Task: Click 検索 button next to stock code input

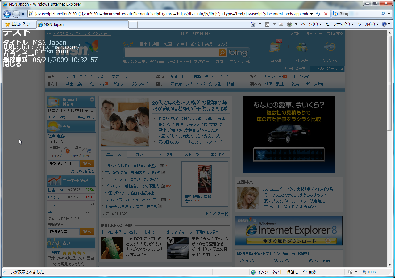Action: coord(87,231)
